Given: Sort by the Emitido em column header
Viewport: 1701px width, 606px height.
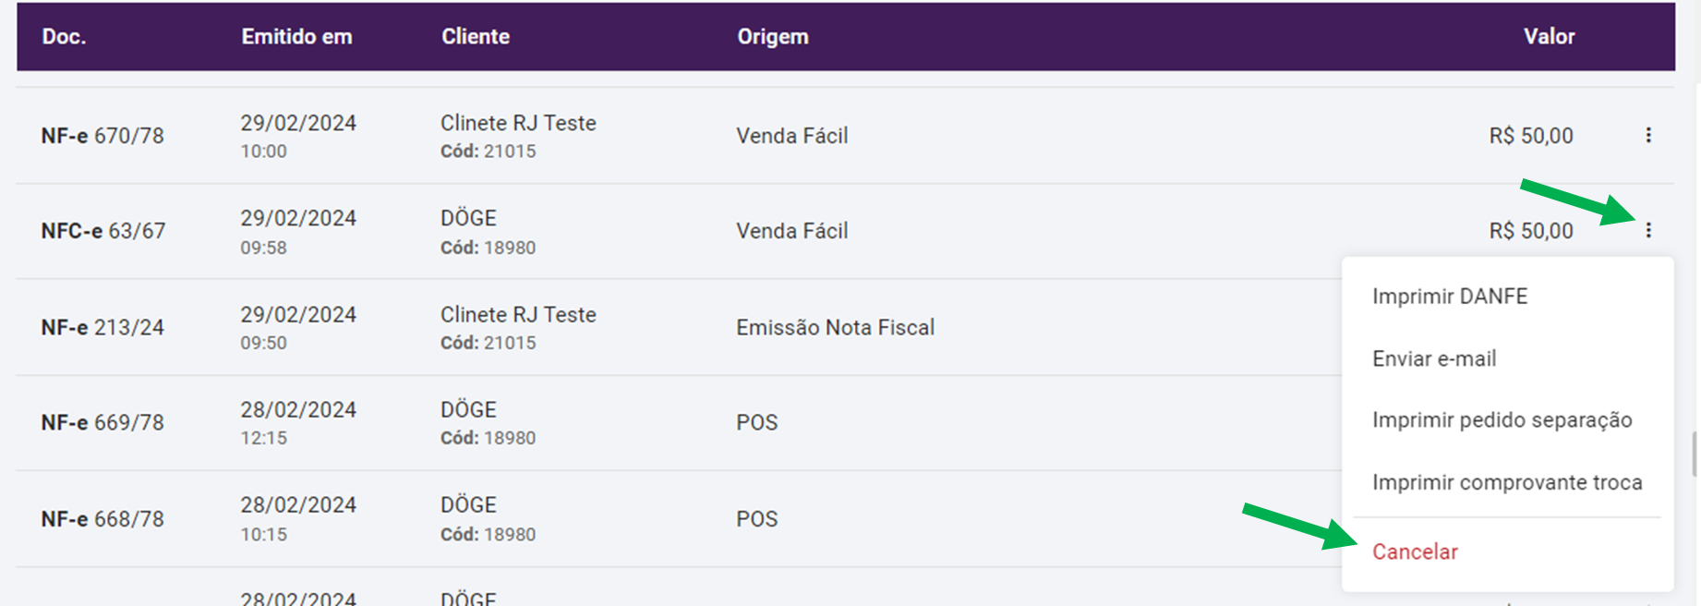Looking at the screenshot, I should (x=296, y=37).
